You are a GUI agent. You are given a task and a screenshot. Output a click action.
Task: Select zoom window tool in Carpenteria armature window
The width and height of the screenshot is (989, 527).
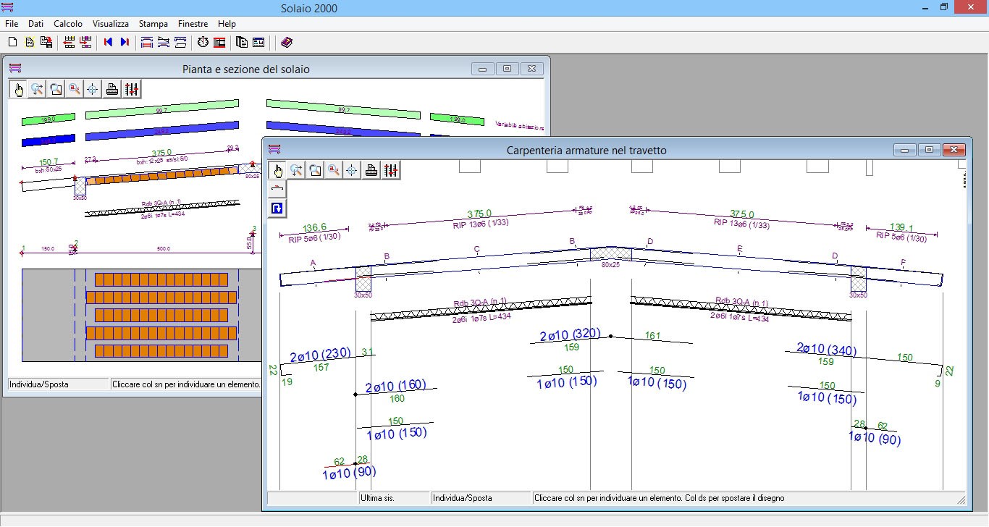[x=315, y=170]
